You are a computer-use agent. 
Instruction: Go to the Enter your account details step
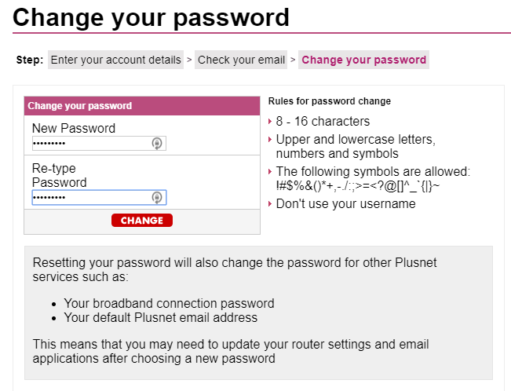pyautogui.click(x=115, y=60)
